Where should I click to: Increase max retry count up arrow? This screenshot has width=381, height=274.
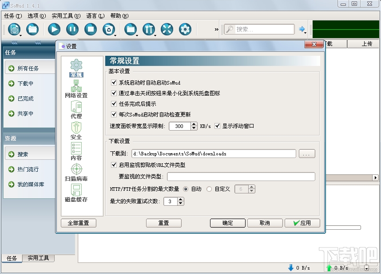[x=181, y=199]
